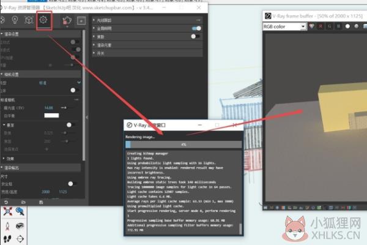Toggle Safe Frame switch in render output
This screenshot has height=245, width=367.
[73, 184]
